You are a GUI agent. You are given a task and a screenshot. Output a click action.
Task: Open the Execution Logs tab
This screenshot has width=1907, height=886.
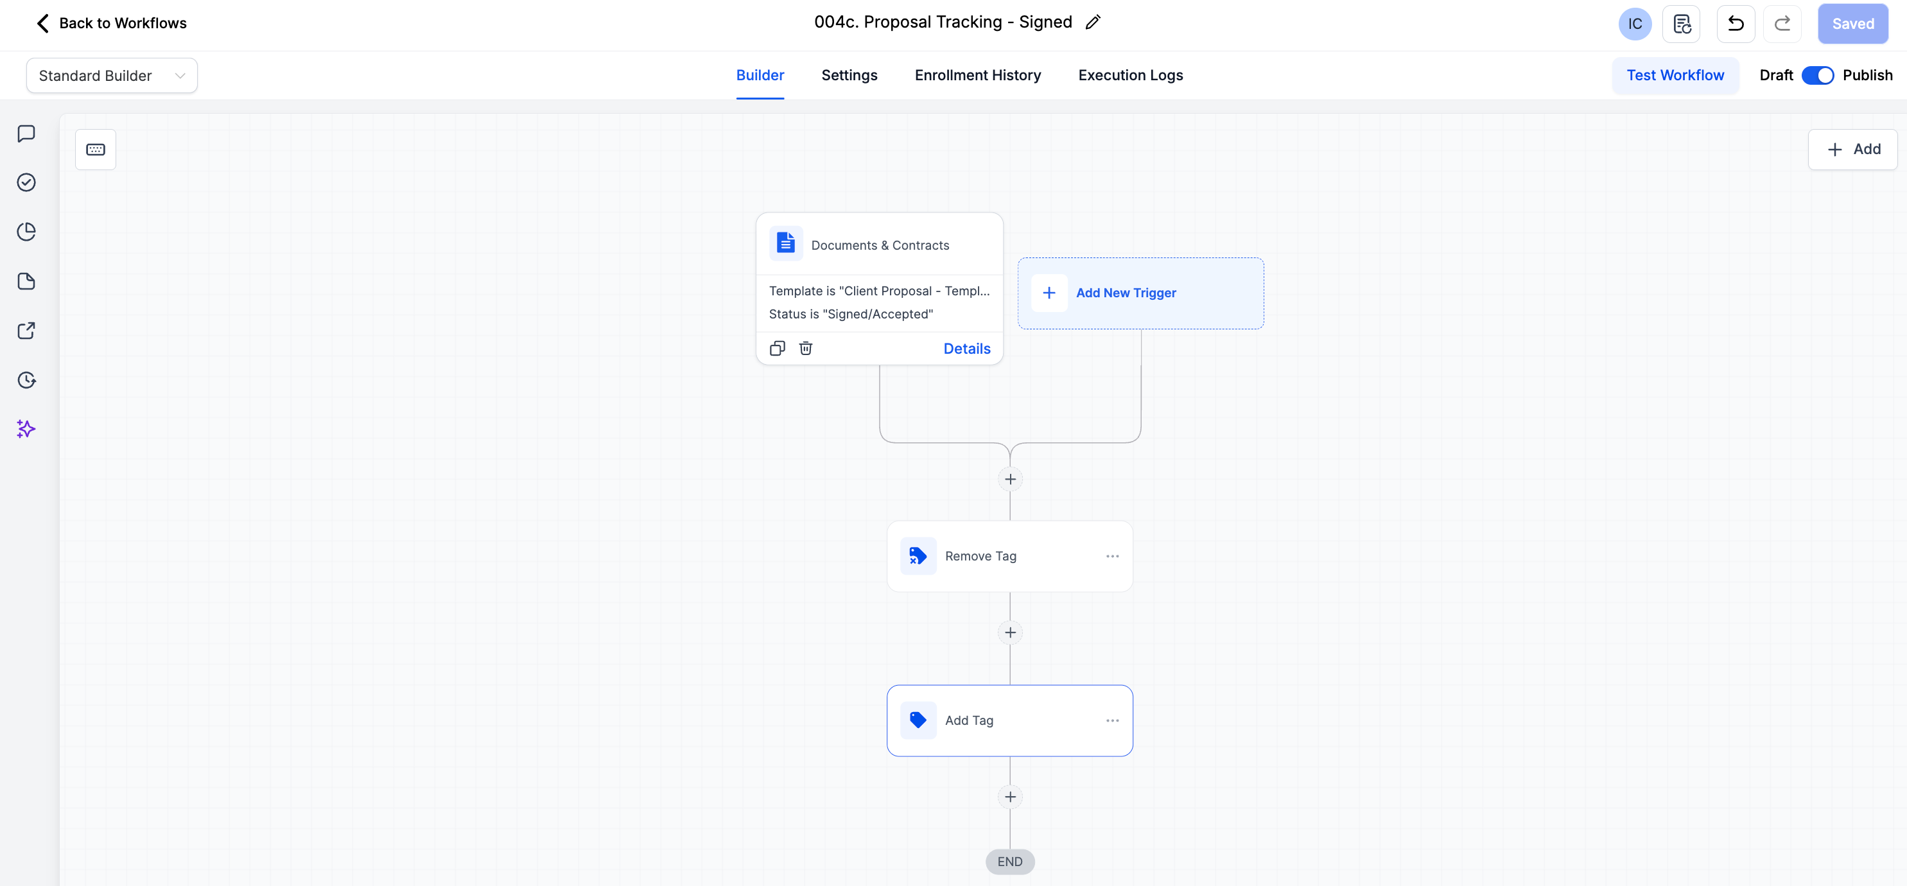pyautogui.click(x=1129, y=76)
